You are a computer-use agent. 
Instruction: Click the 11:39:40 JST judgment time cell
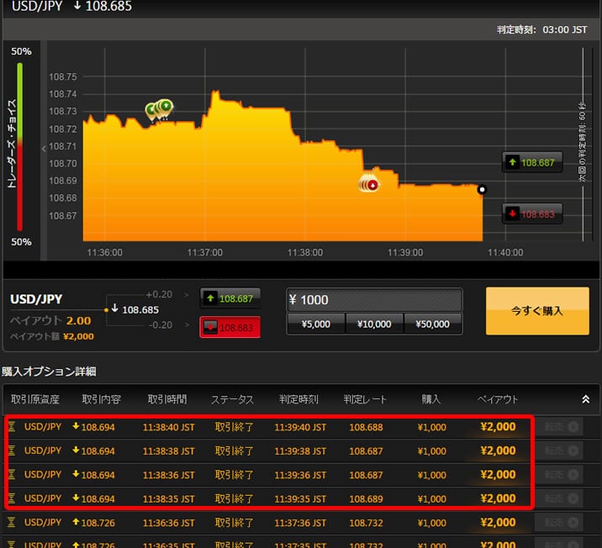pos(300,427)
